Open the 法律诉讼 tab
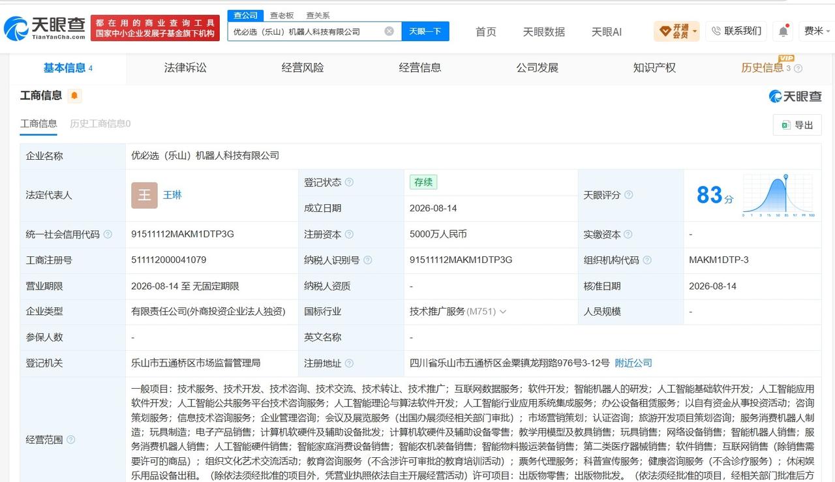 185,68
